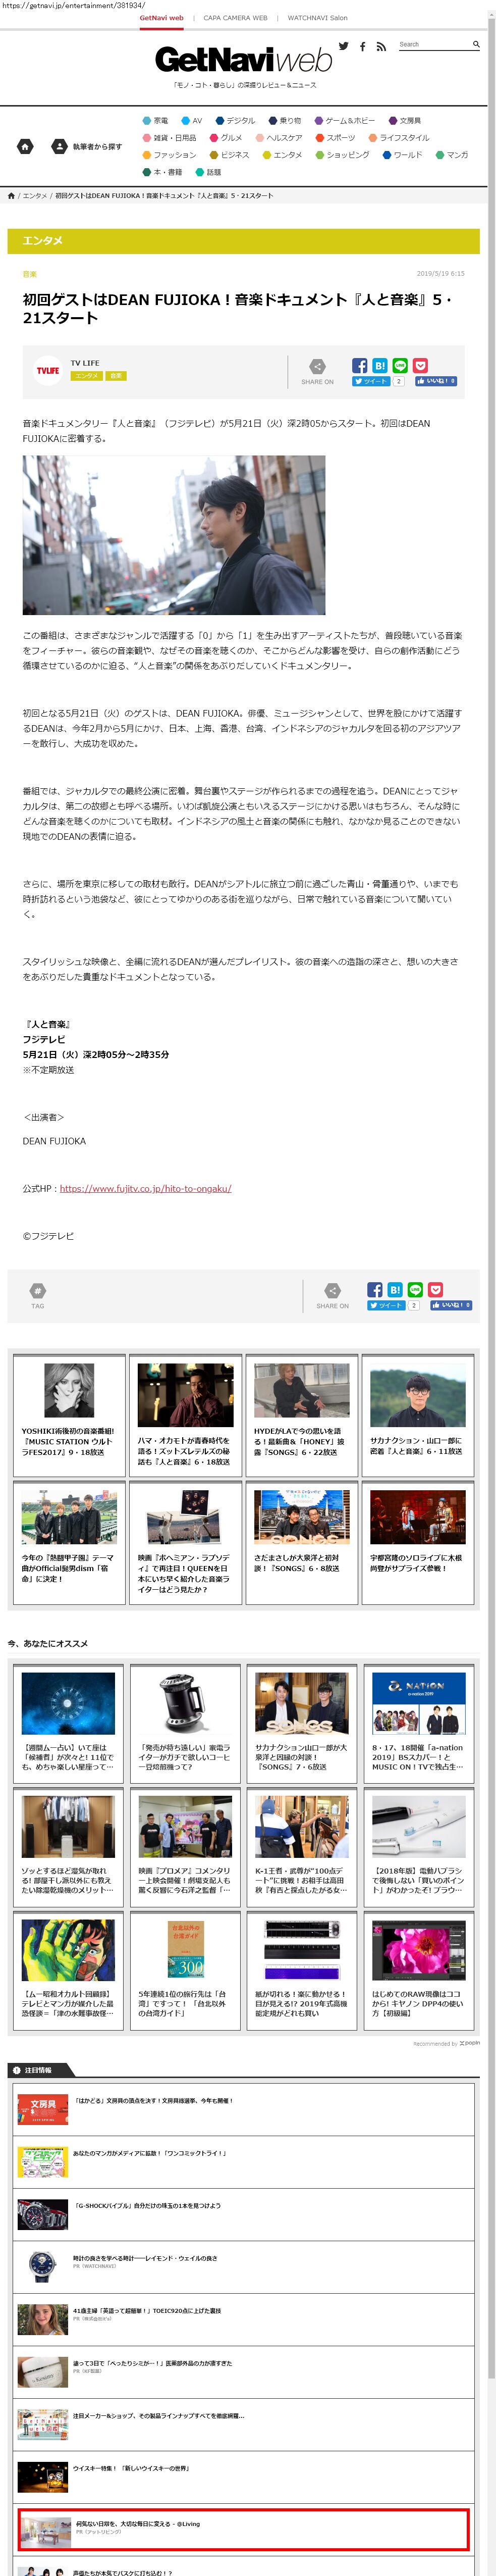The width and height of the screenshot is (496, 2576).
Task: Switch to CAPA CAMERA WEB tab
Action: click(x=235, y=18)
